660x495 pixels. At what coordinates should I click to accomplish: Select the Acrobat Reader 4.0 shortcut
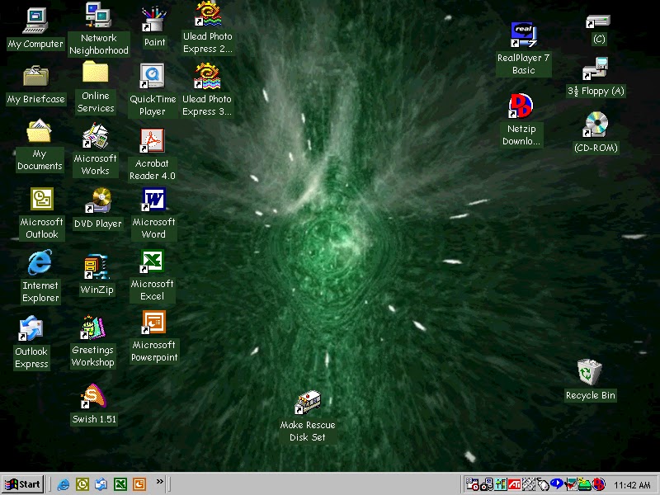click(x=153, y=155)
